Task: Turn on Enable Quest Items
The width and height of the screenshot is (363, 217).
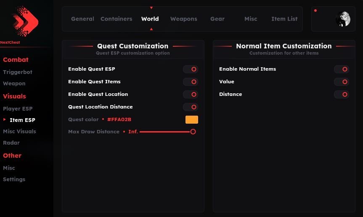Action: 191,82
